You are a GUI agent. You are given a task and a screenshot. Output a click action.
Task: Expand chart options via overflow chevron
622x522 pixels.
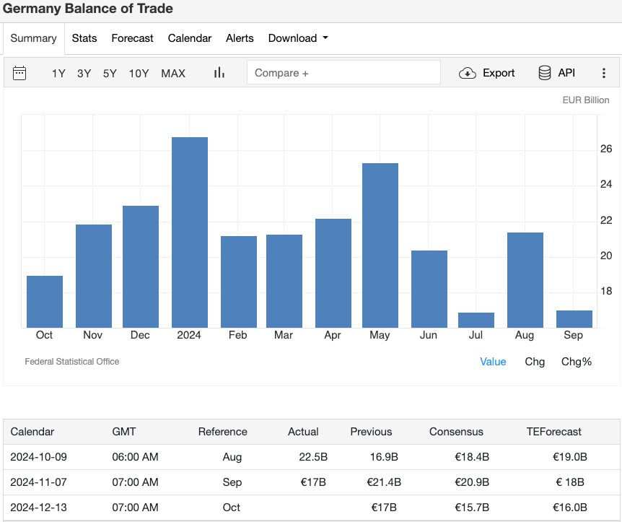coord(605,72)
